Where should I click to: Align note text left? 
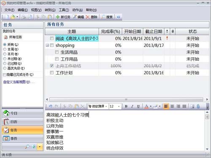tap(166, 106)
